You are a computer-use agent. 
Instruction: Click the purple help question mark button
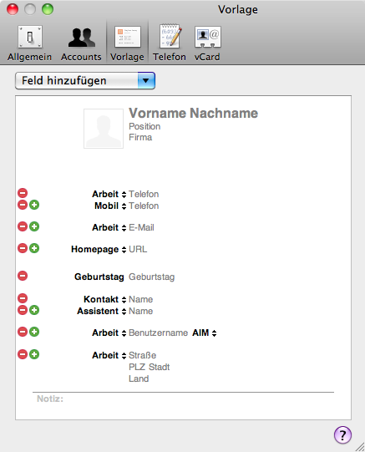[342, 434]
